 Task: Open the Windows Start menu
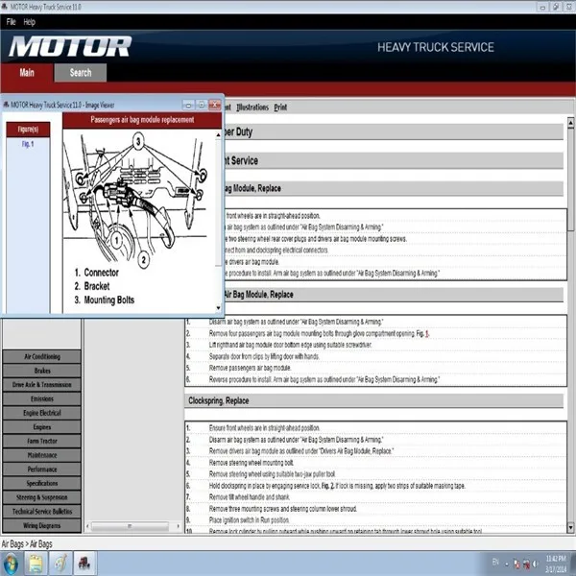pos(11,564)
